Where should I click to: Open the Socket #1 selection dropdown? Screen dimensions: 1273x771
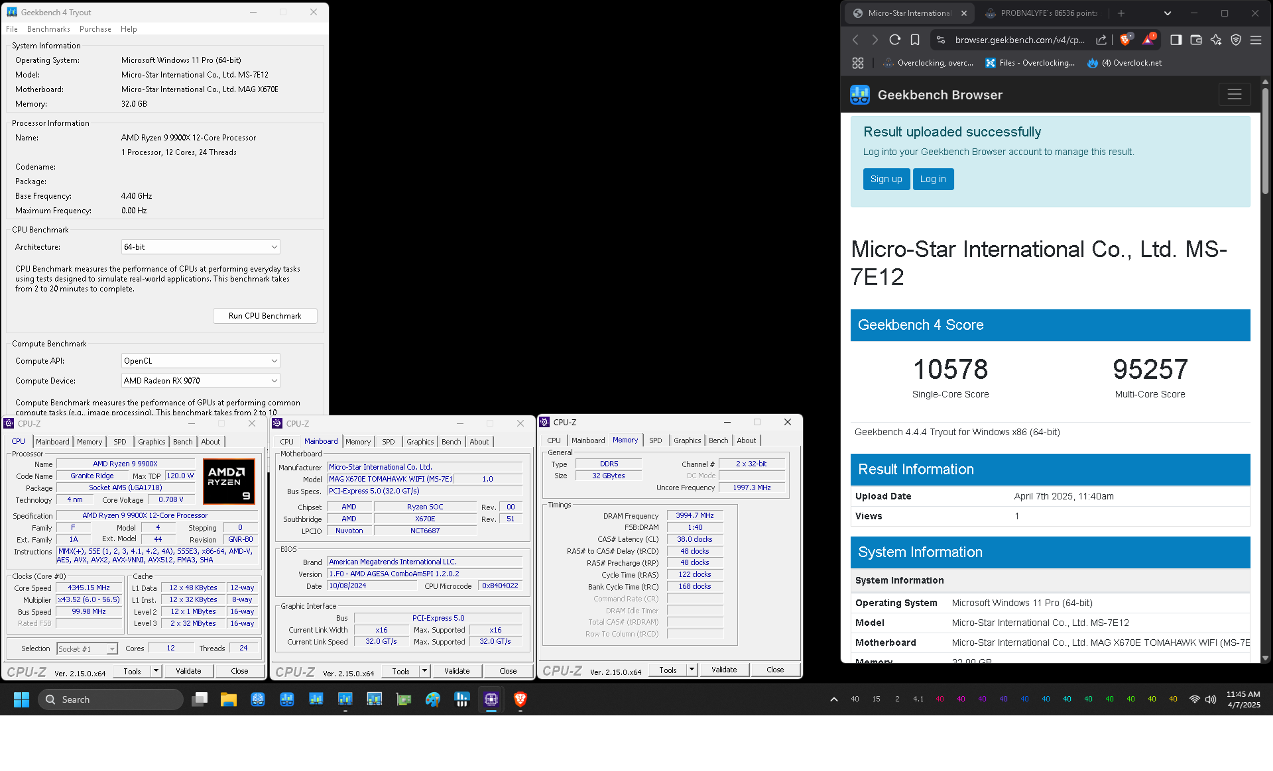[88, 649]
